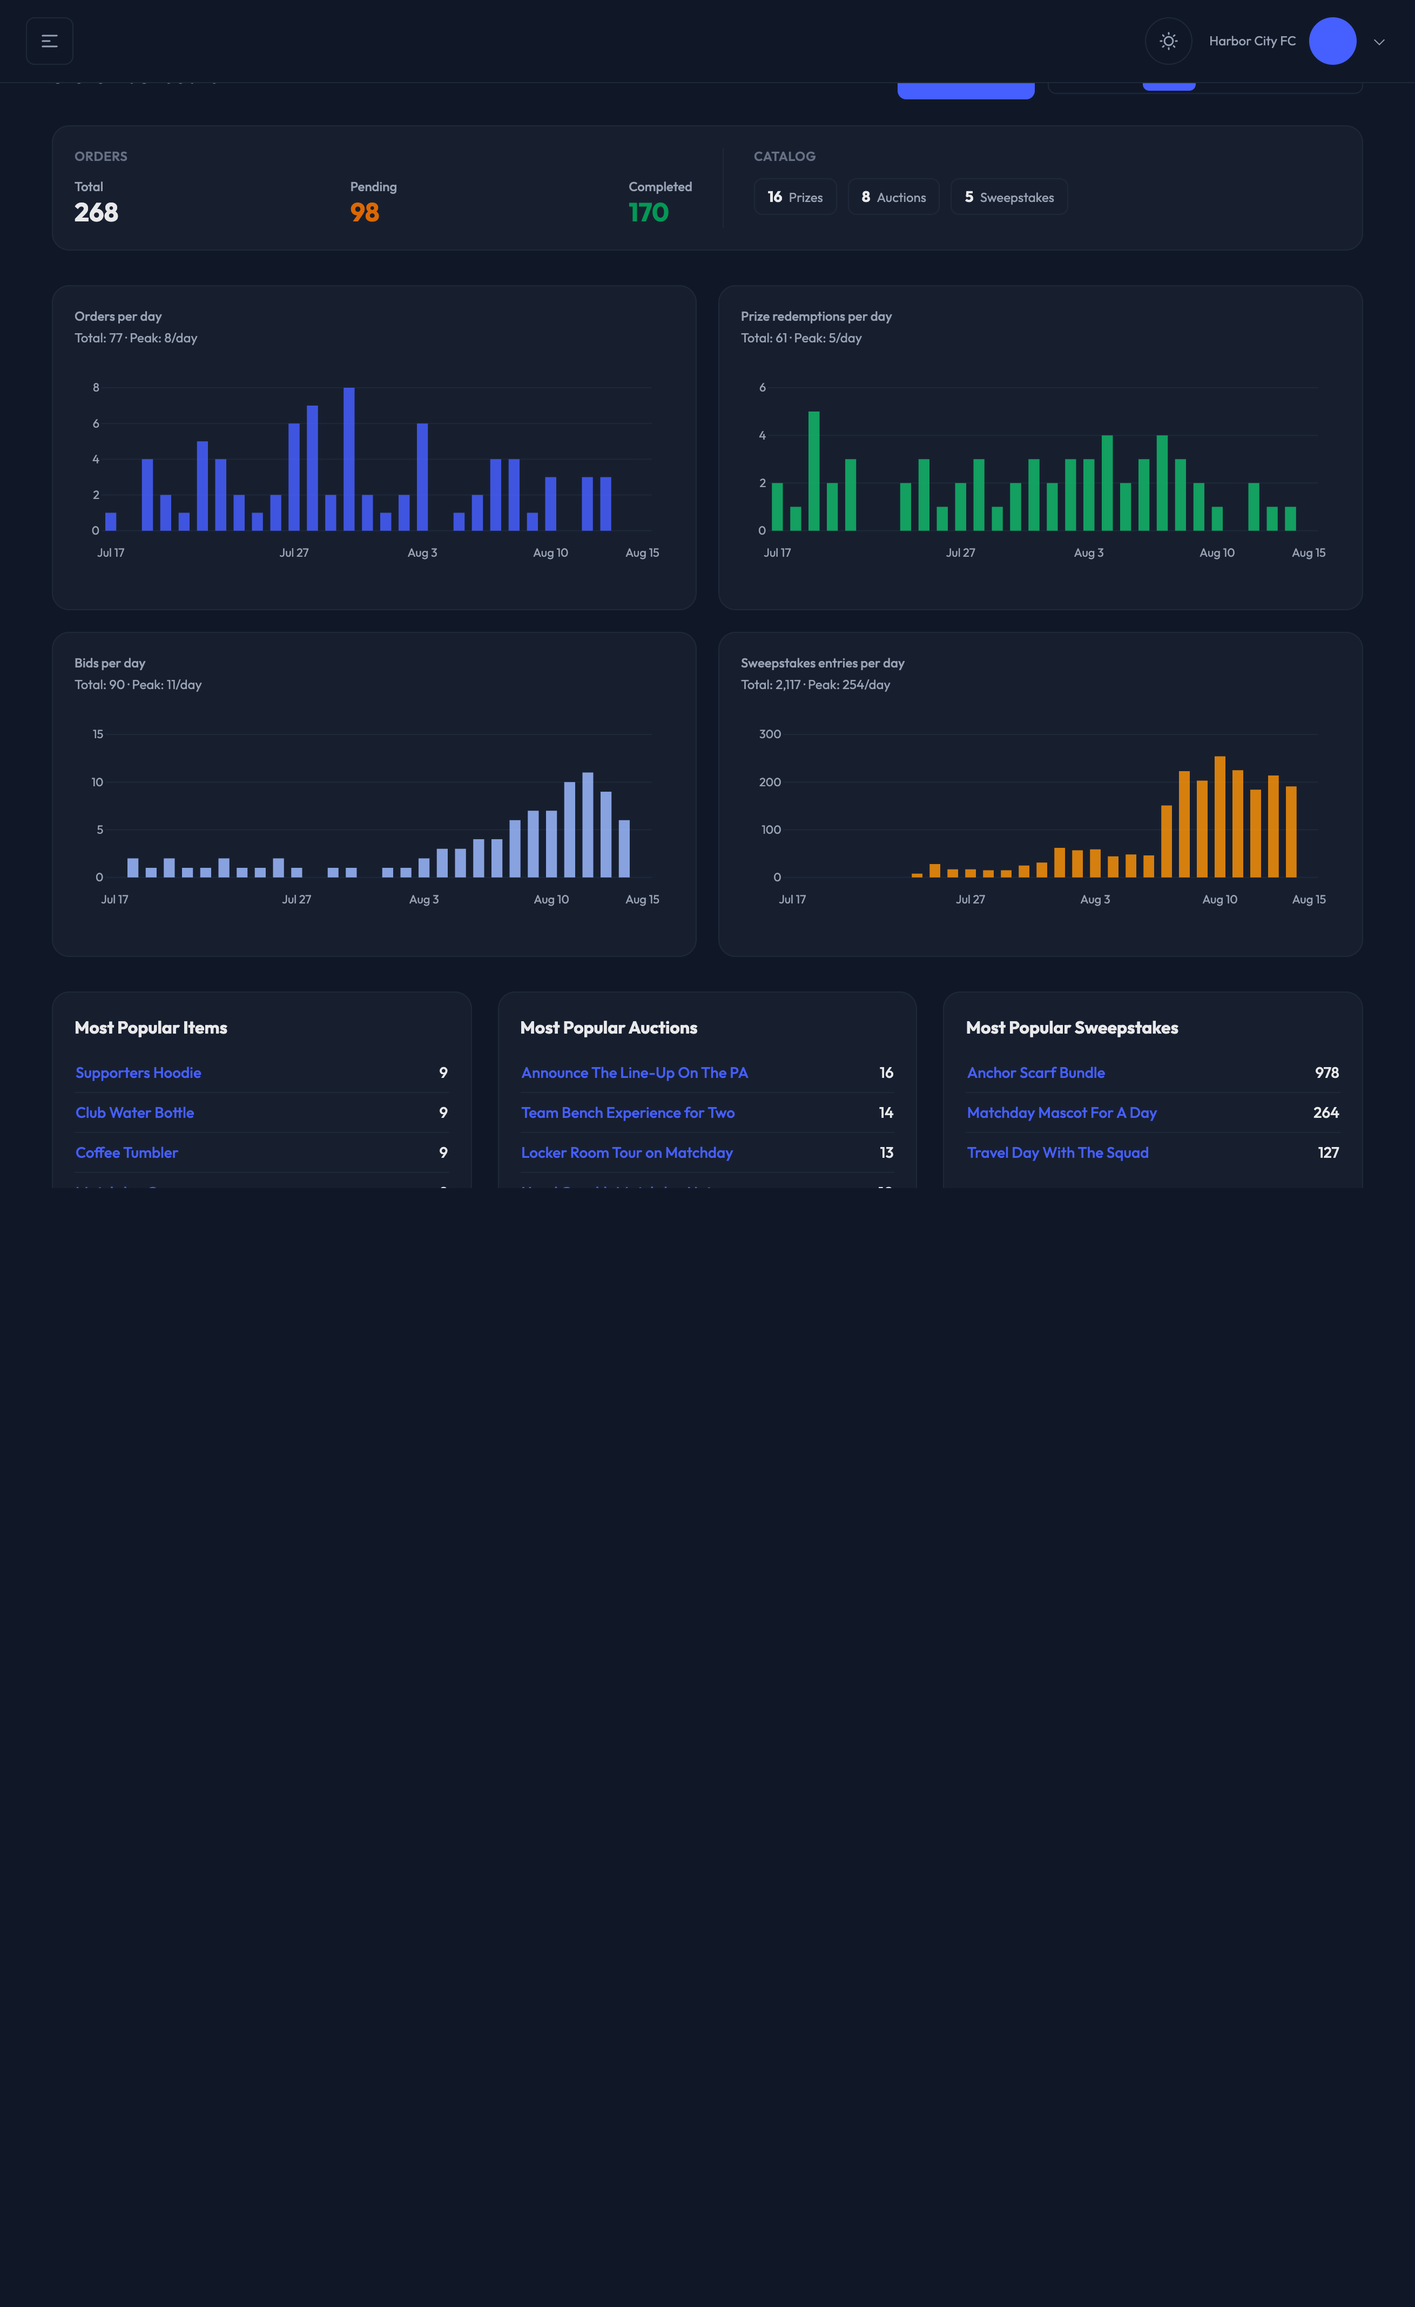Open Announce The Line-Up On The PA auction
The height and width of the screenshot is (2307, 1415).
635,1073
